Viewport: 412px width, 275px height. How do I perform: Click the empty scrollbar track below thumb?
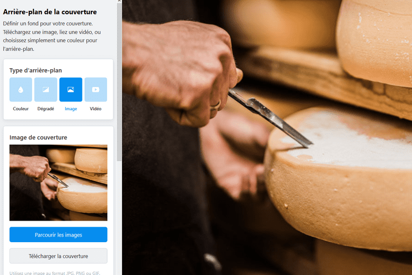click(120, 218)
